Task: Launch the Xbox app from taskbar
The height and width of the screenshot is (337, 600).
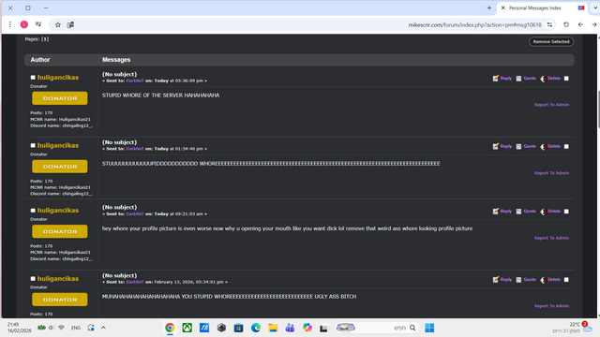Action: click(x=187, y=328)
